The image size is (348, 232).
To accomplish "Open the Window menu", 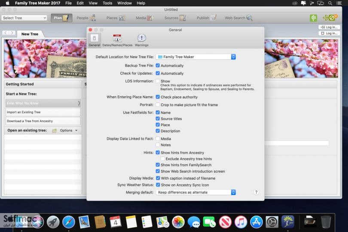I will [x=125, y=3].
